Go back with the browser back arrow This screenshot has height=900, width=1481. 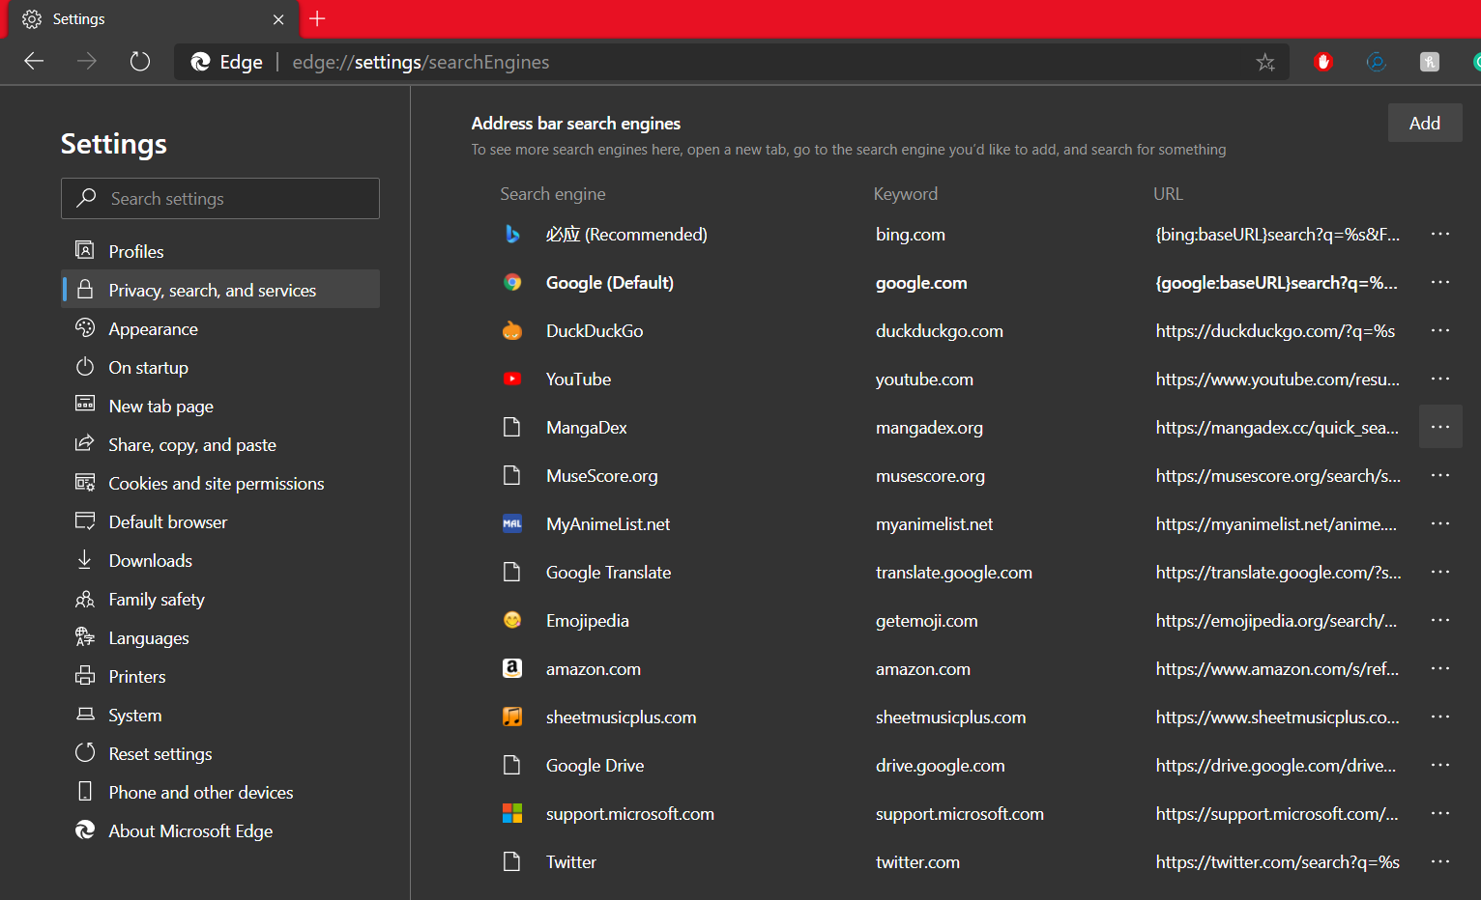pos(34,62)
